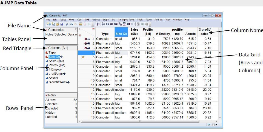Click the continuous triangle icon beside Assets in Columns panel
Screen dimensions: 263x132
tap(47, 78)
